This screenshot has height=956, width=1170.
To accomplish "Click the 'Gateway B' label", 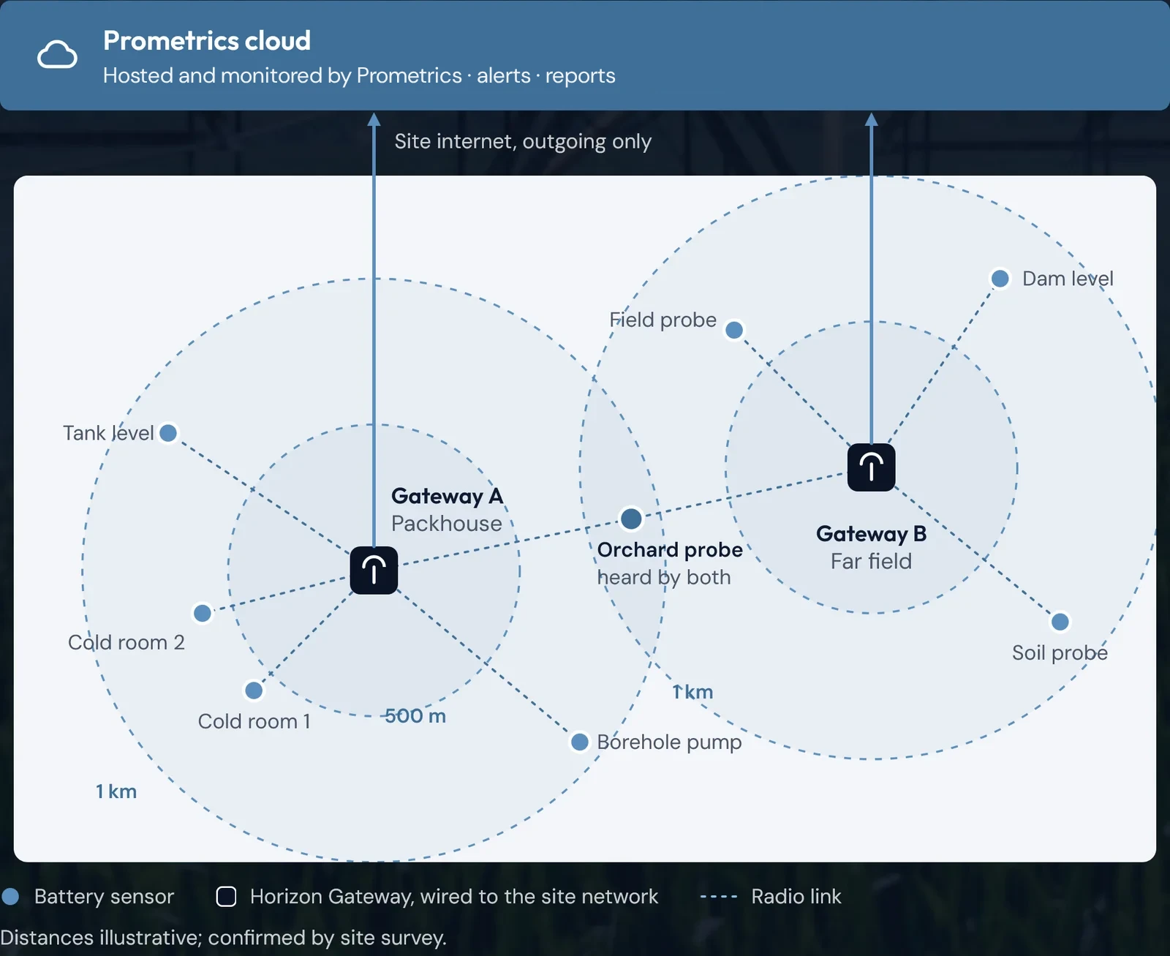I will coord(871,534).
